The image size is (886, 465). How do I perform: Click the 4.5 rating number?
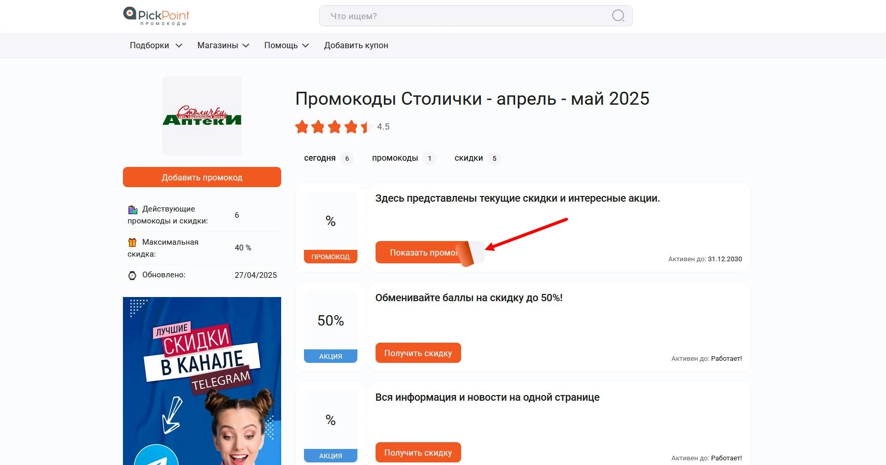[x=383, y=126]
